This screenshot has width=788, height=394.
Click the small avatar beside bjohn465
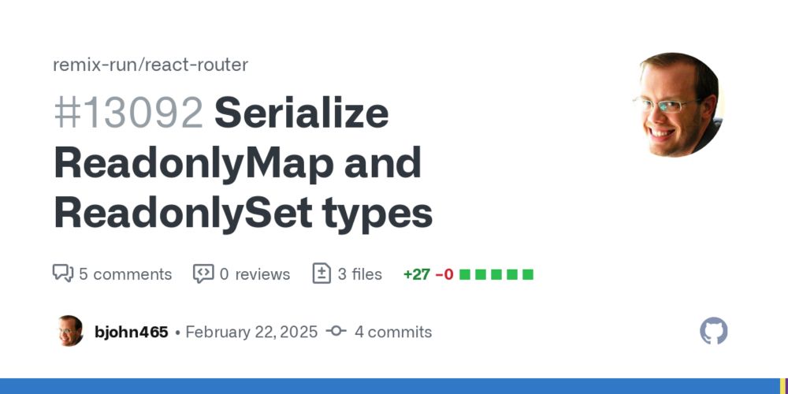pyautogui.click(x=69, y=332)
